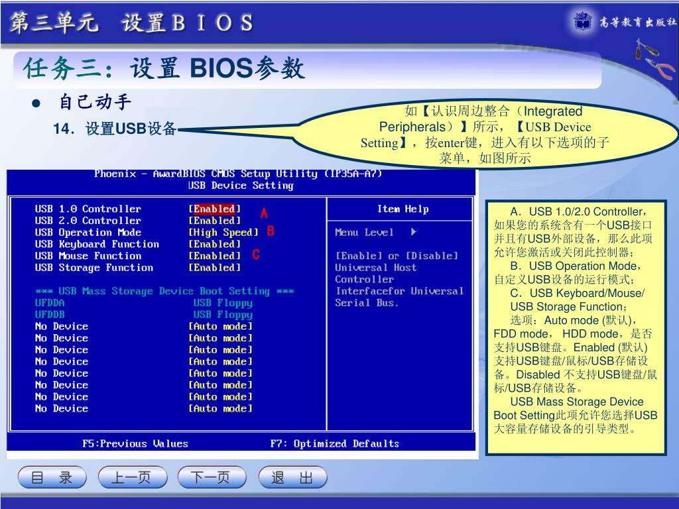679x509 pixels.
Task: Select the UFDDA device entry
Action: pyautogui.click(x=50, y=302)
